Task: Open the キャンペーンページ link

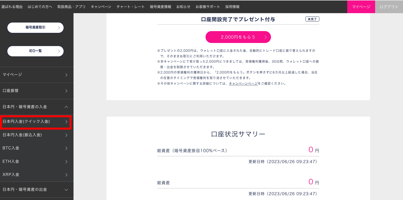Action: click(243, 83)
